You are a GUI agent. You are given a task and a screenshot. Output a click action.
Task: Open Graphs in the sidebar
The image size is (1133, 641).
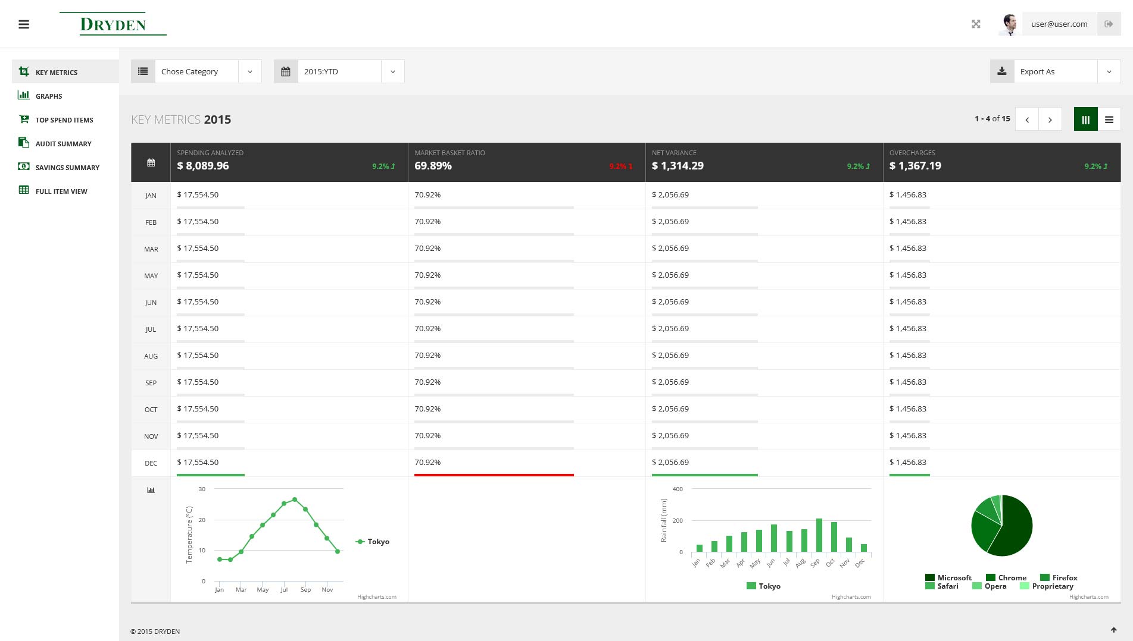[x=49, y=96]
